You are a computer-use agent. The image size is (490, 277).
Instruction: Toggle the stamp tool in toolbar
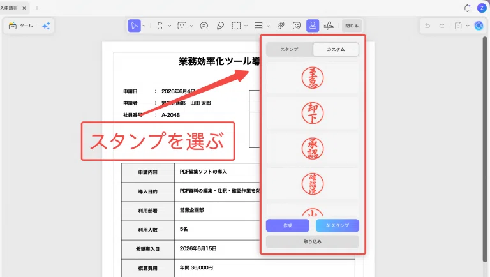tap(313, 26)
